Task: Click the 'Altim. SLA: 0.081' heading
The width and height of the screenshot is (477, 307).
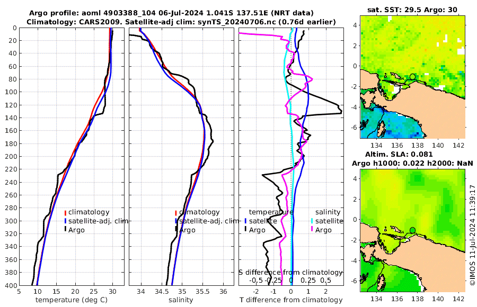Action: coord(399,154)
